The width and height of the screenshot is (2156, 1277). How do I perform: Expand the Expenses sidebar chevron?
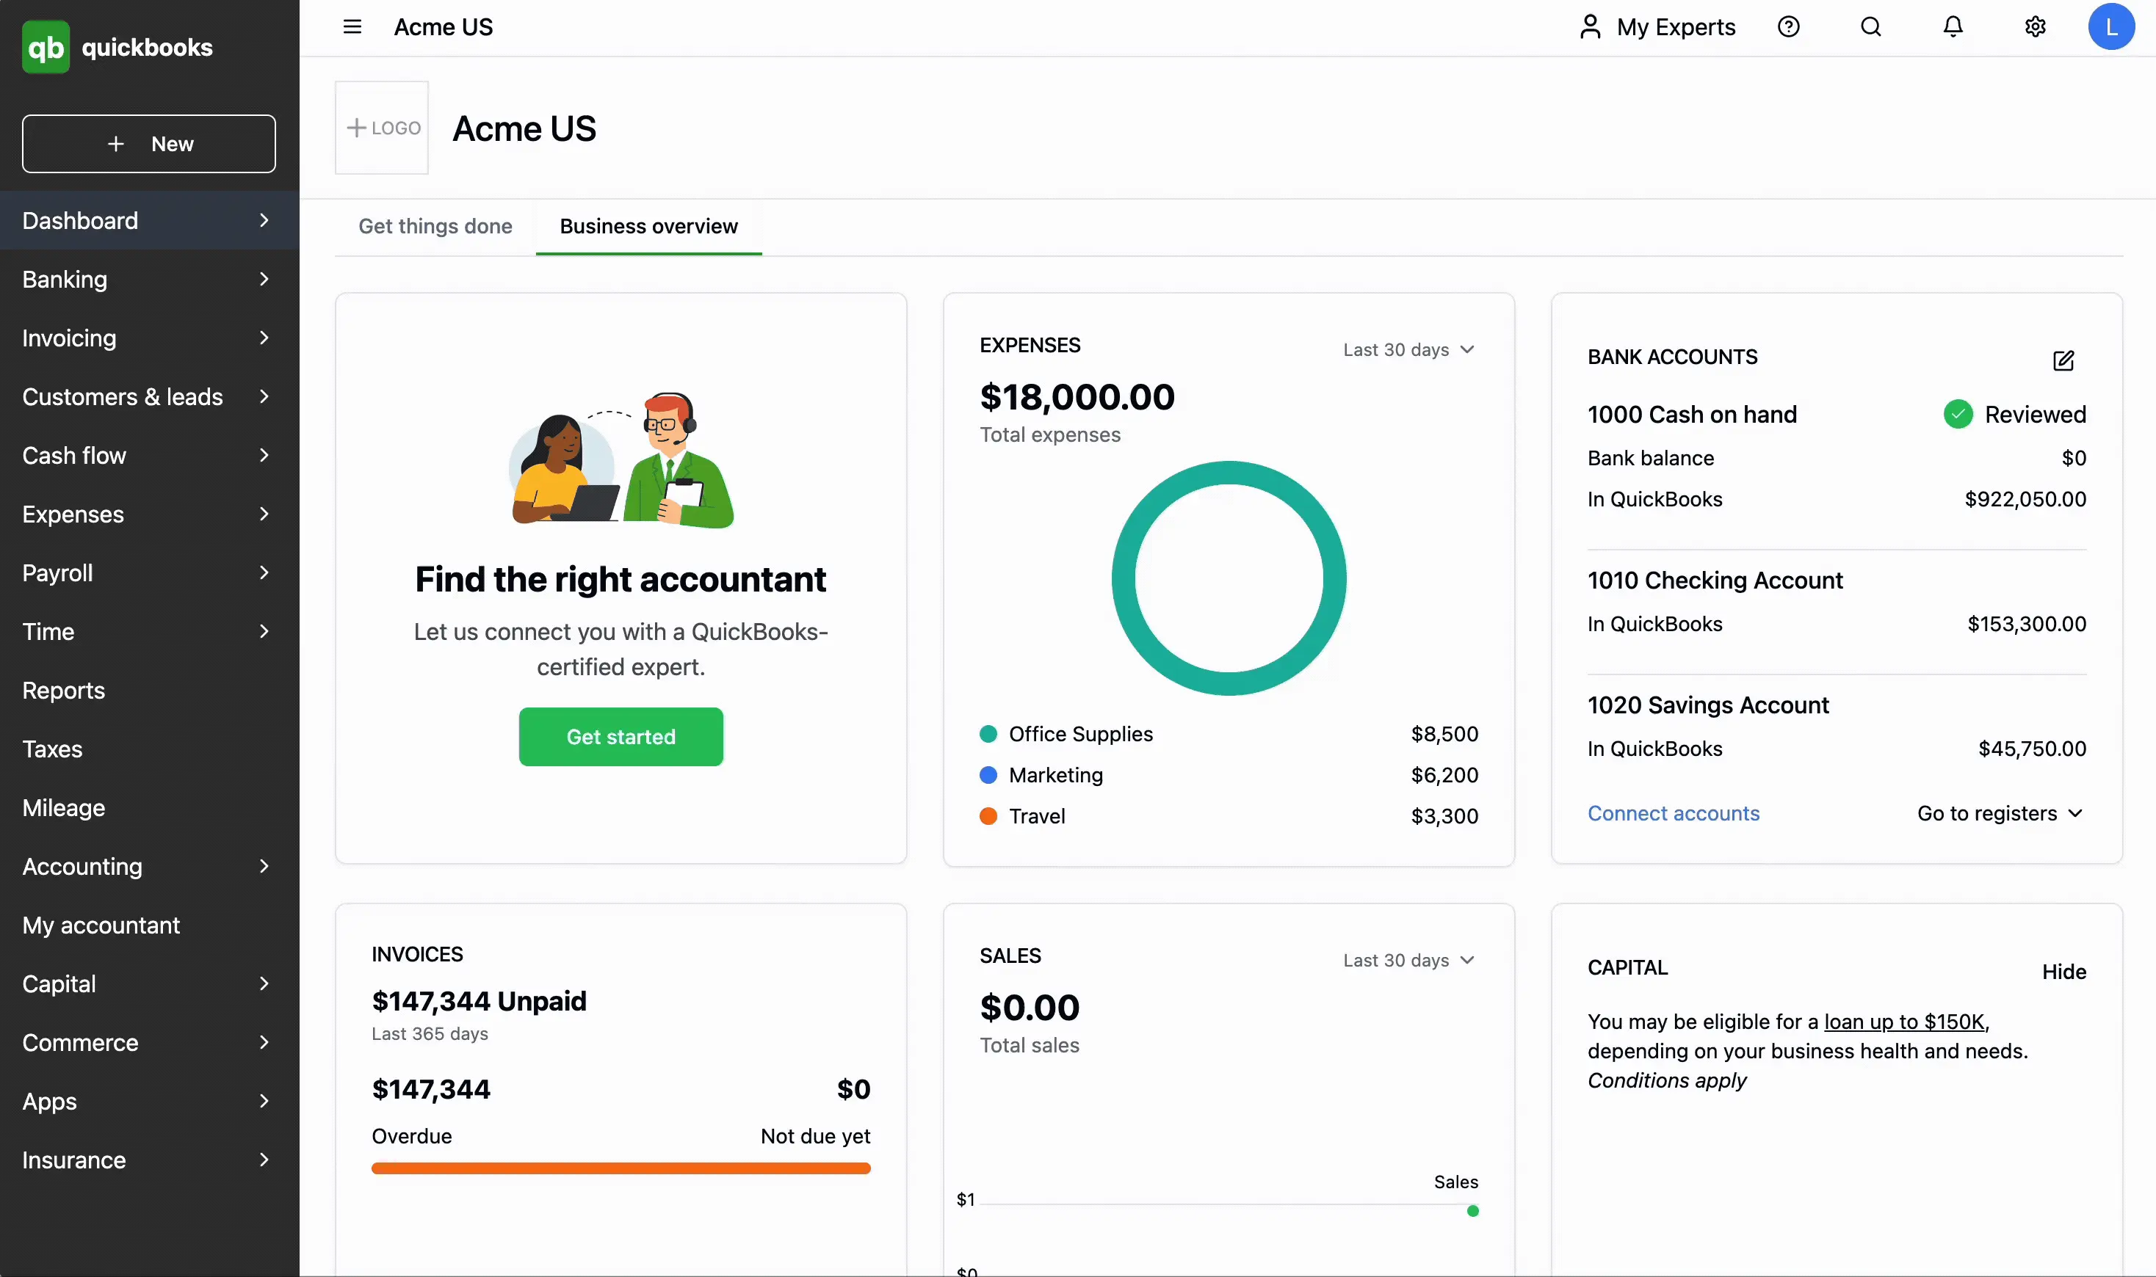coord(264,514)
